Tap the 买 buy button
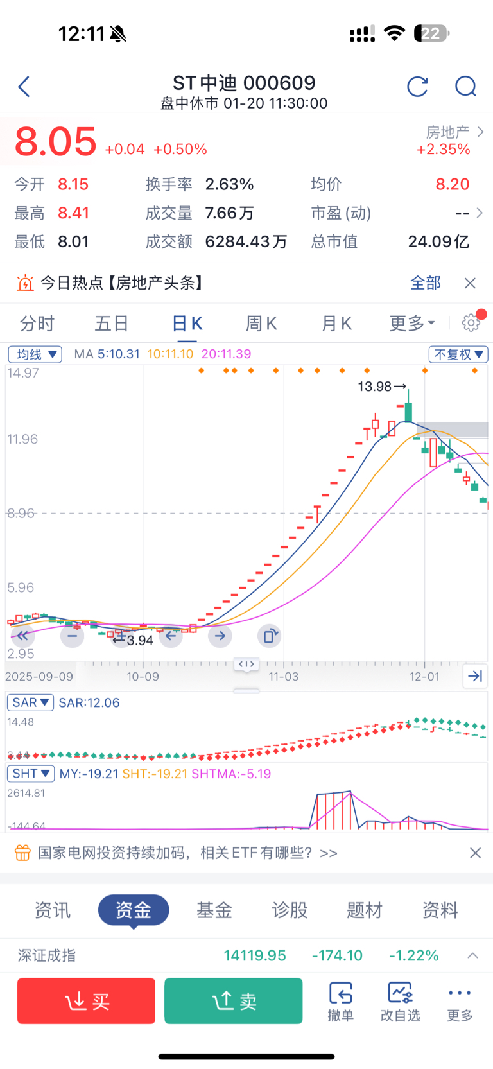The width and height of the screenshot is (493, 1069). pyautogui.click(x=86, y=1001)
